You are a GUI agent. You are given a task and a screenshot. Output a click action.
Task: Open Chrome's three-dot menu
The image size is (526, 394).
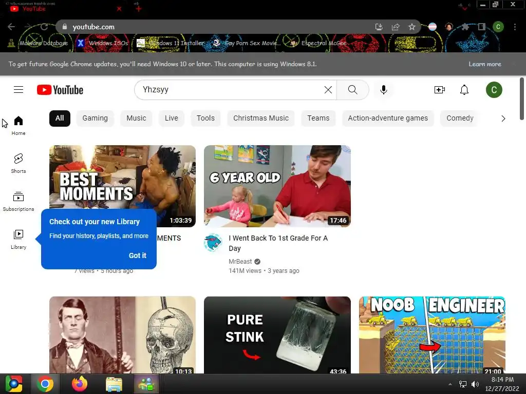[x=515, y=27]
